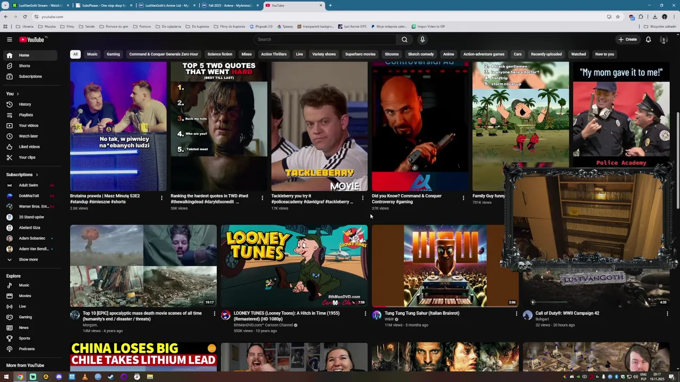Open Playlists in the sidebar
The height and width of the screenshot is (382, 680).
31,115
